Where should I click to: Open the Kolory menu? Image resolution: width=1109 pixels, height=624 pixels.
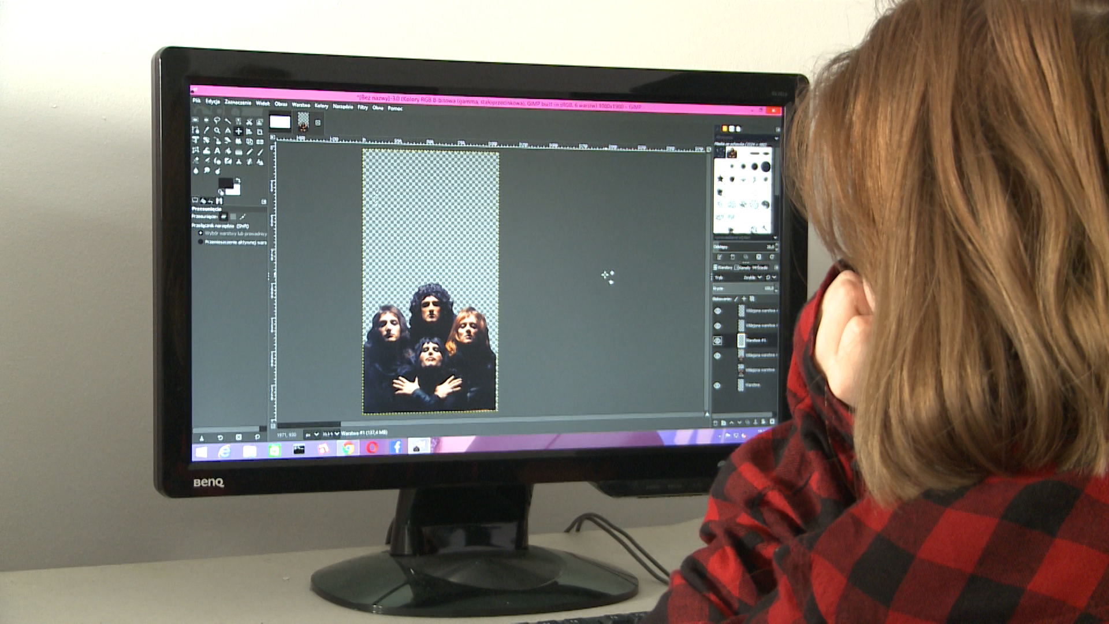[x=321, y=105]
